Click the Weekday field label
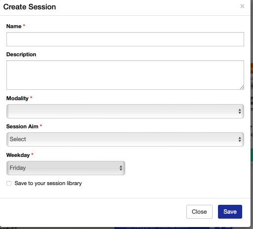253x229 pixels. pyautogui.click(x=18, y=155)
